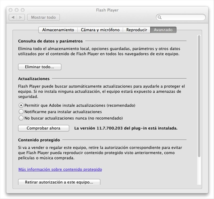
Task: Open the Cámara y micrófono tab
Action: click(x=100, y=30)
